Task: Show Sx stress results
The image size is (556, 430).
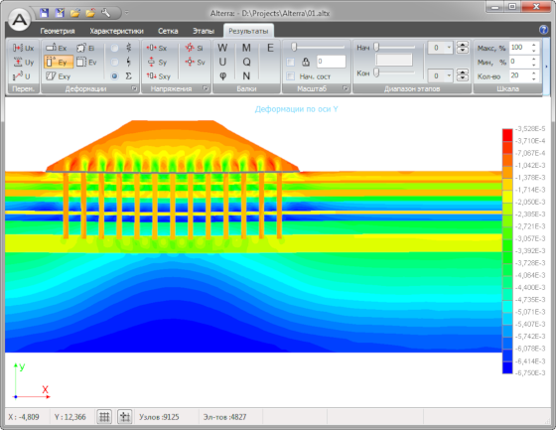Action: point(157,48)
